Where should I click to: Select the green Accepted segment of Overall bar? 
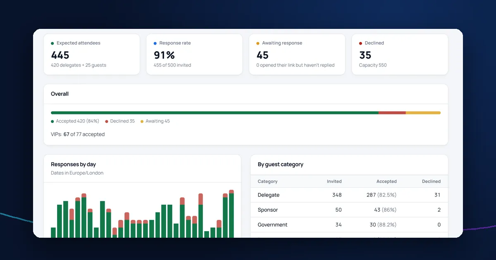[x=215, y=113]
